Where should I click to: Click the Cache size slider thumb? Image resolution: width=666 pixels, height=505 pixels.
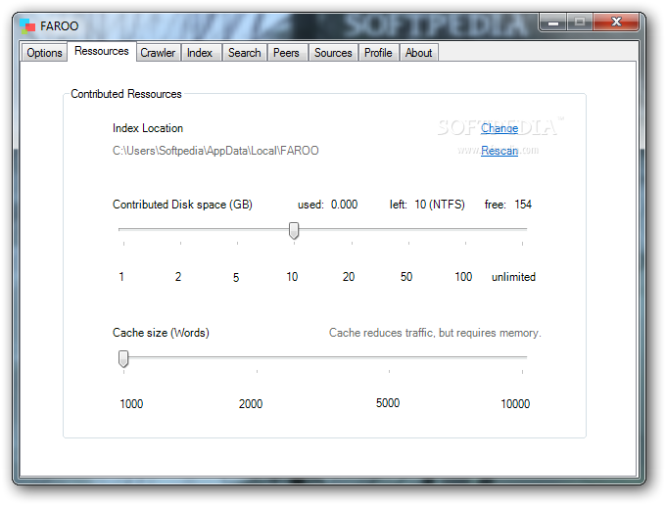point(123,358)
